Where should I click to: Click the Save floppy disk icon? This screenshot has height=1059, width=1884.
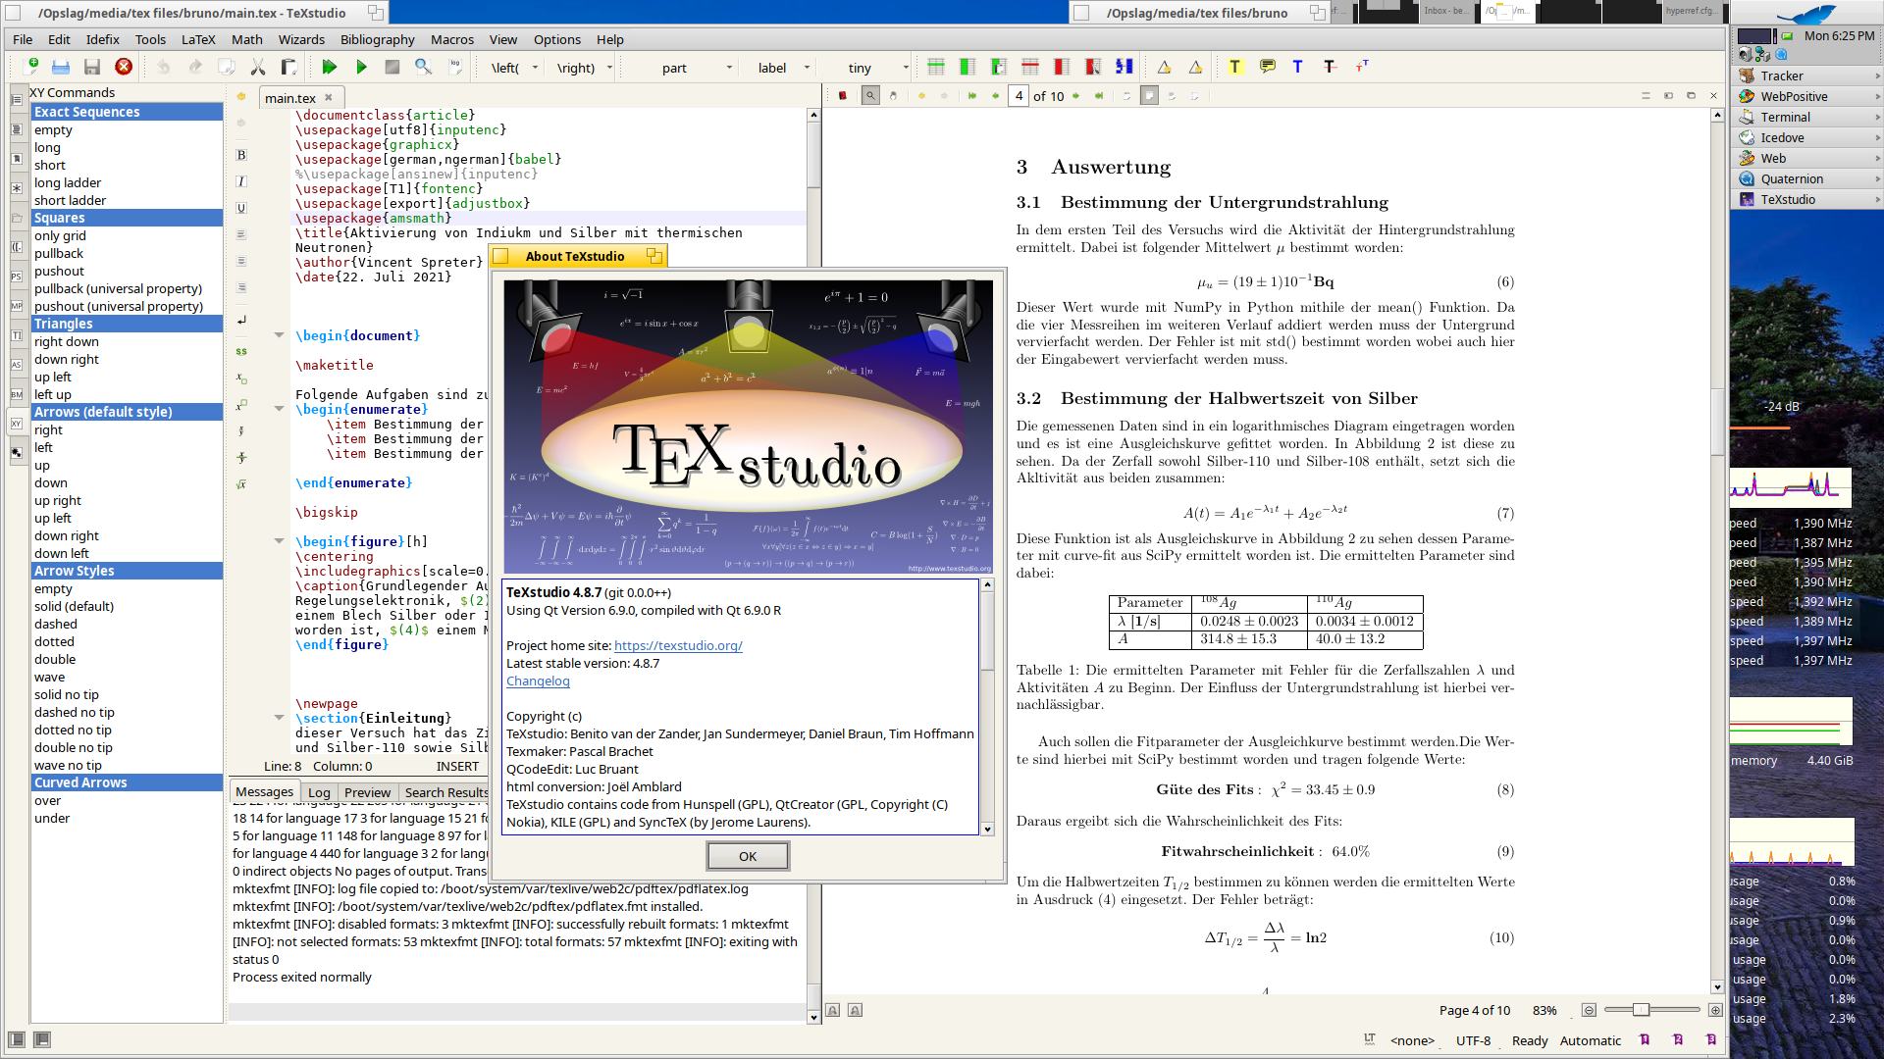pos(92,68)
